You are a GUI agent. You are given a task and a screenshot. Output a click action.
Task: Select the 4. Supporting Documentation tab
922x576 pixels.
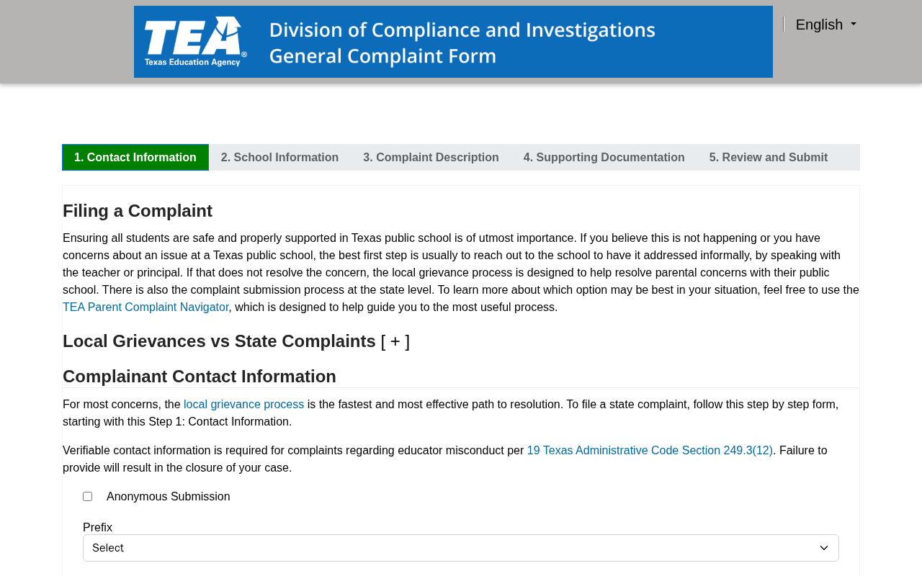(604, 158)
